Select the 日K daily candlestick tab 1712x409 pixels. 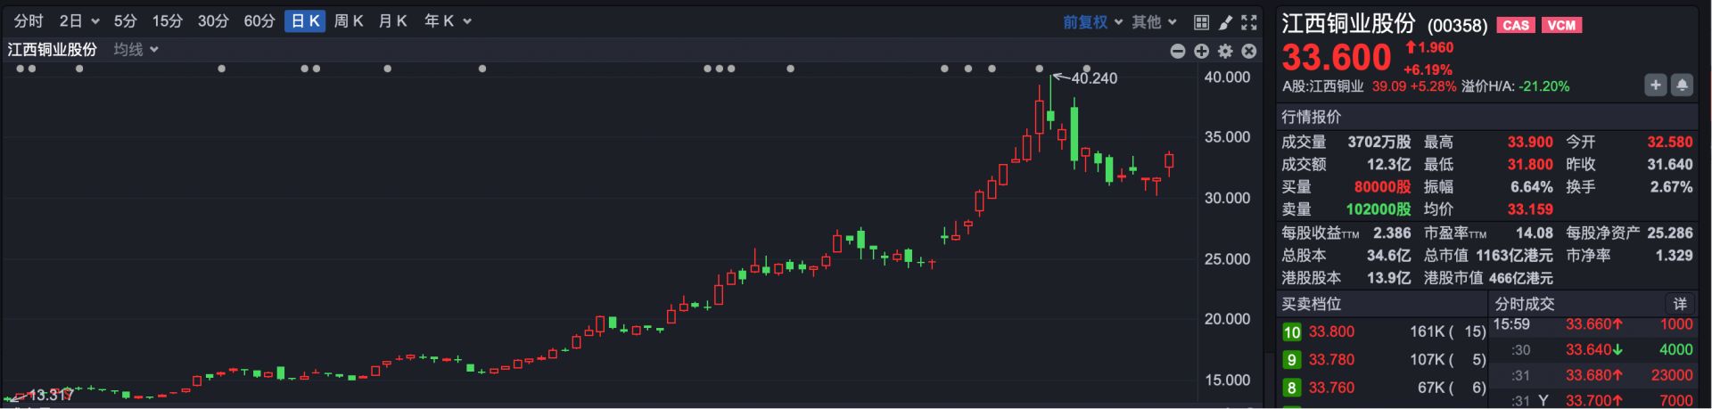[x=306, y=21]
